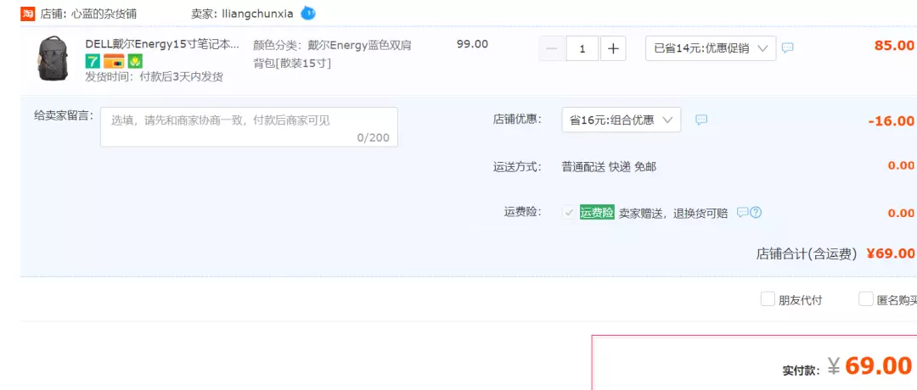This screenshot has width=917, height=390.
Task: Click the shop total ¥69.00
Action: click(x=890, y=253)
